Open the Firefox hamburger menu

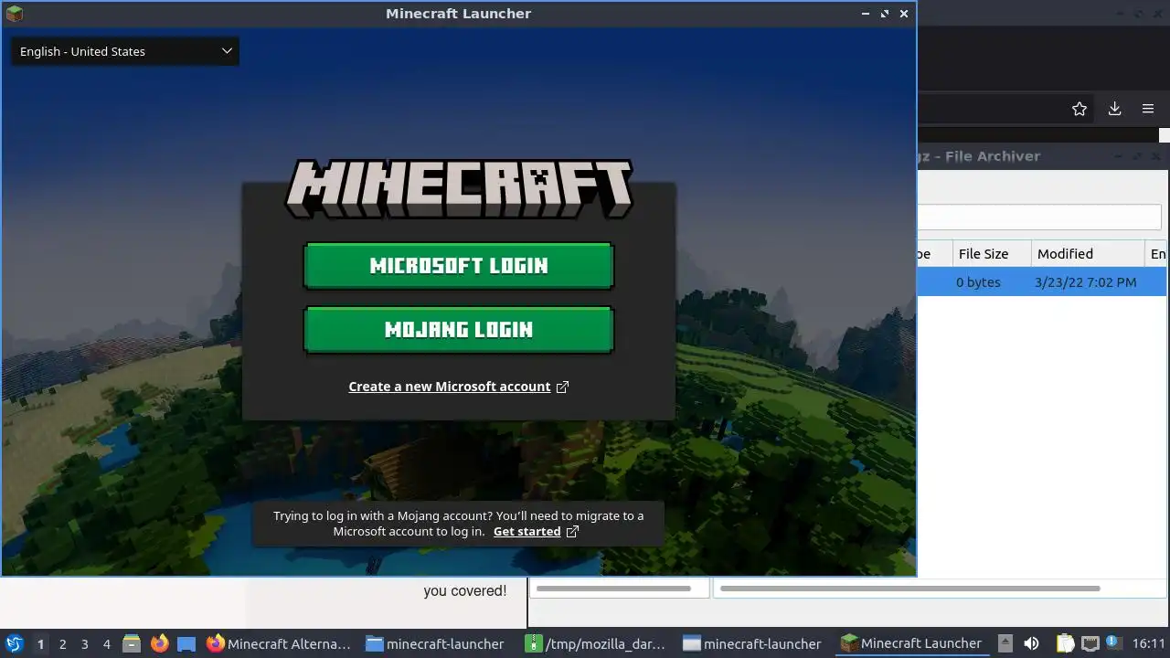[1148, 109]
